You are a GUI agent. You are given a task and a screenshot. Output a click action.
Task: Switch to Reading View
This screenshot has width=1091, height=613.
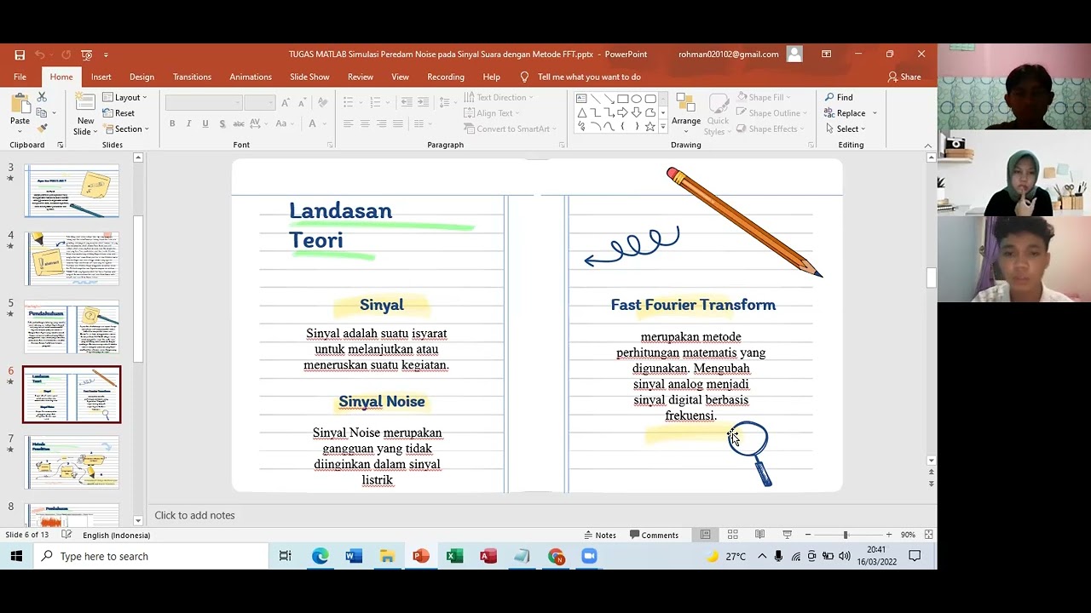tap(759, 535)
